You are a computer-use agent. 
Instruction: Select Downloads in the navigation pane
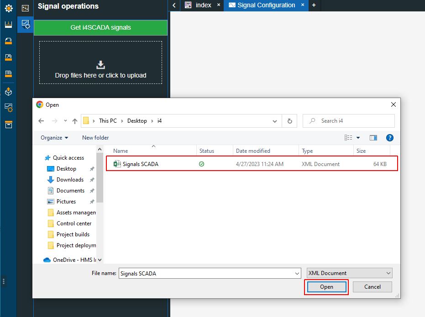tap(70, 180)
